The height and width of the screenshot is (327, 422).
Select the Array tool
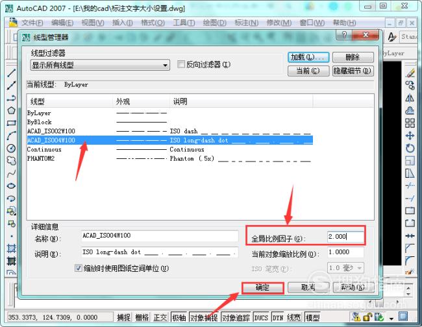click(410, 123)
